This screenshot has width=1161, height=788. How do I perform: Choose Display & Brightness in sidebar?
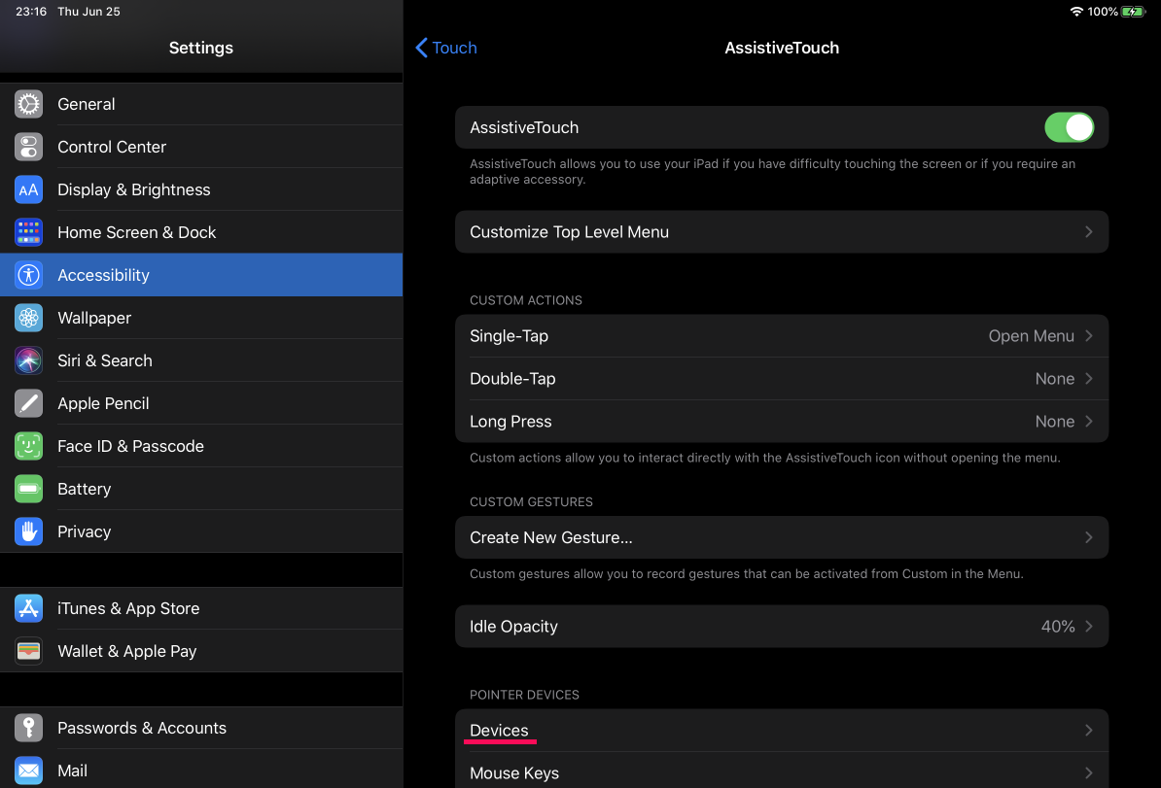[201, 190]
